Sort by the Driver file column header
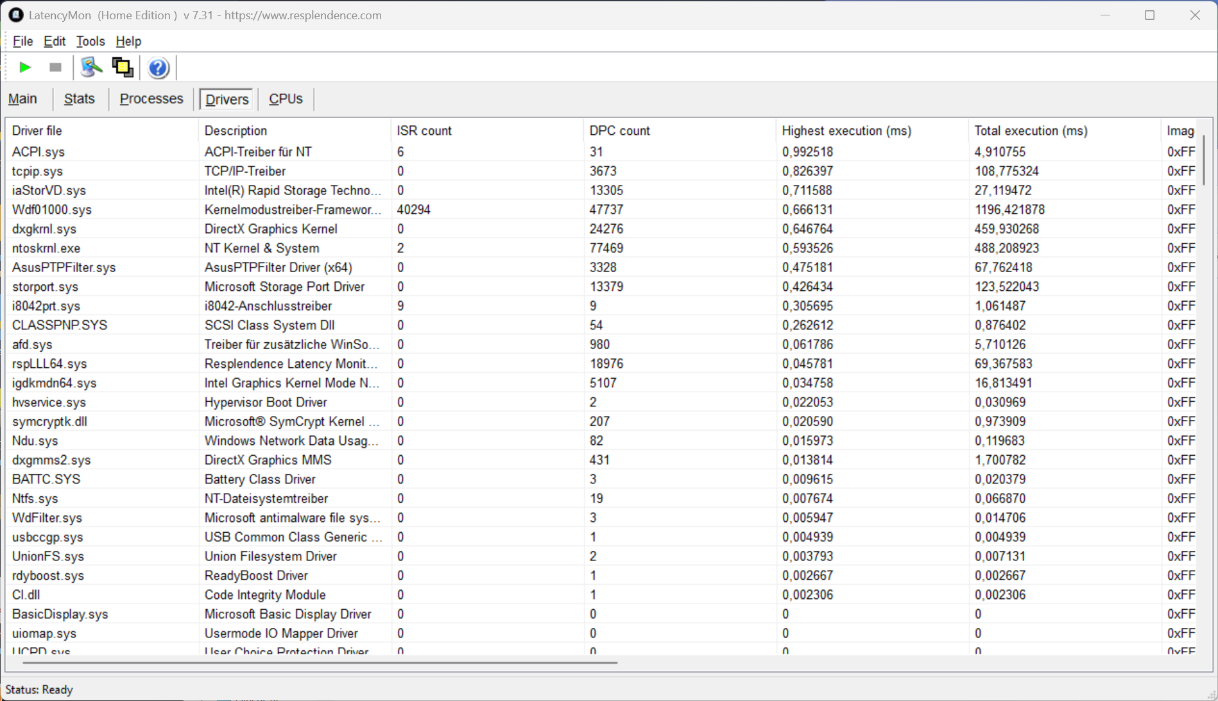Screen dimensions: 1218x701 pos(102,131)
